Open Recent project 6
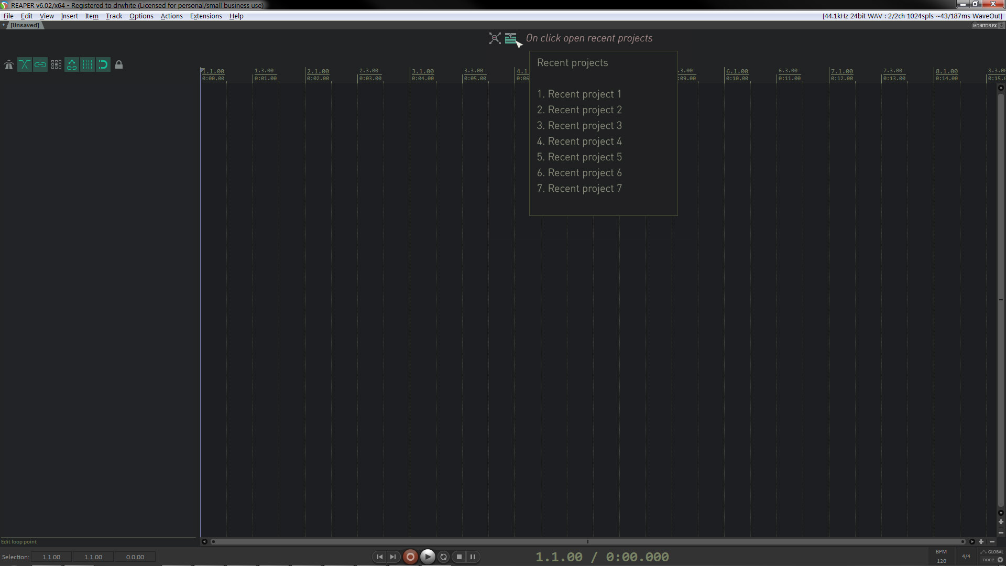1006x566 pixels. [x=579, y=173]
